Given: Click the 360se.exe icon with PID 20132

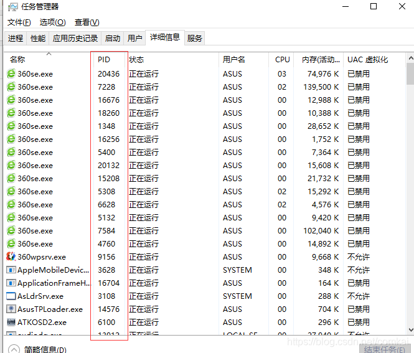Looking at the screenshot, I should click(x=11, y=165).
